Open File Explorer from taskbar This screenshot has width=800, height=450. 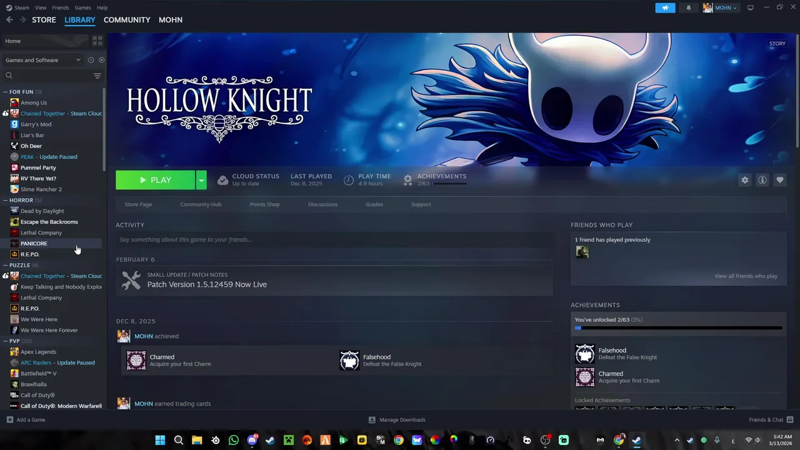point(197,440)
